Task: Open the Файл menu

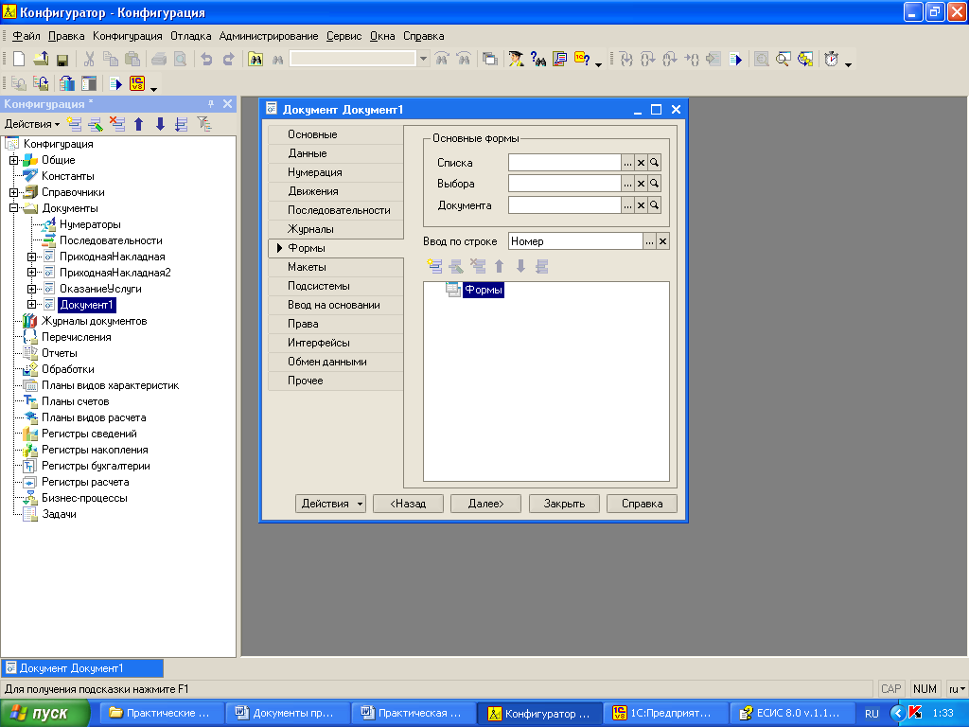Action: pos(26,36)
